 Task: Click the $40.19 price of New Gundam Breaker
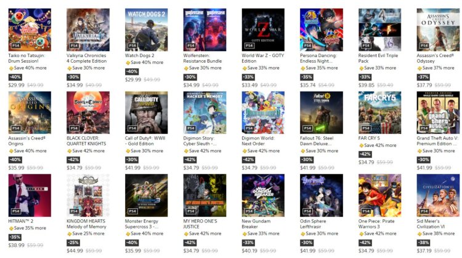coord(249,251)
